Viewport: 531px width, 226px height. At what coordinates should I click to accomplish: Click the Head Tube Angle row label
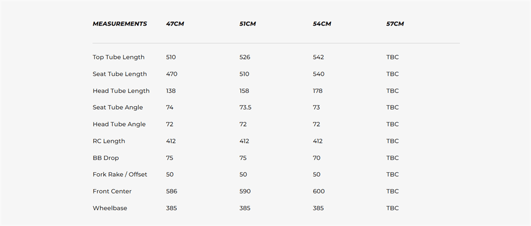tap(119, 124)
